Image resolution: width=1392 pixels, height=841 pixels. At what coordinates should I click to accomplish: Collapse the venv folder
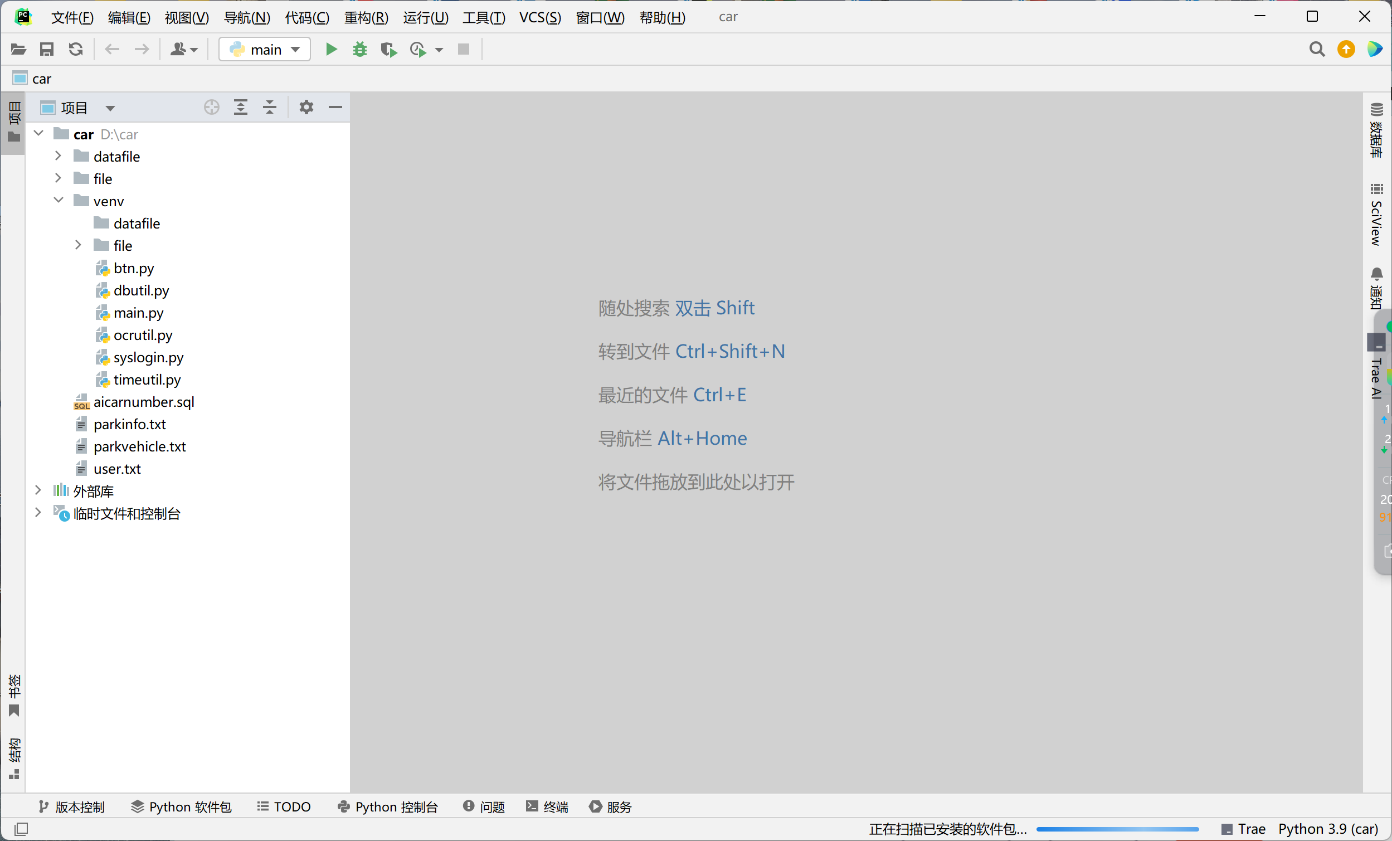(59, 201)
